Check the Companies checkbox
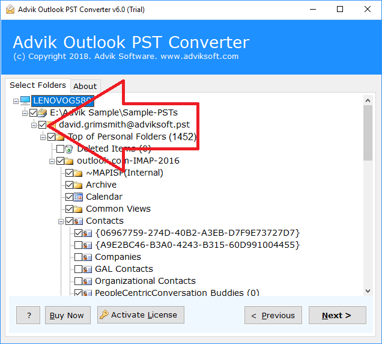The height and width of the screenshot is (344, 382). [x=78, y=257]
